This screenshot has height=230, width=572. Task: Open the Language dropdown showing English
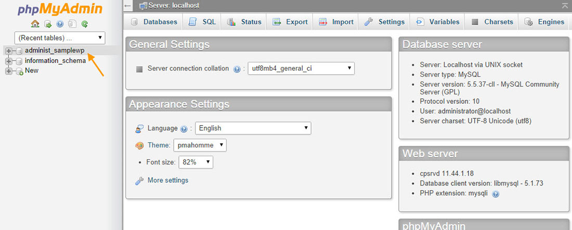tap(253, 128)
